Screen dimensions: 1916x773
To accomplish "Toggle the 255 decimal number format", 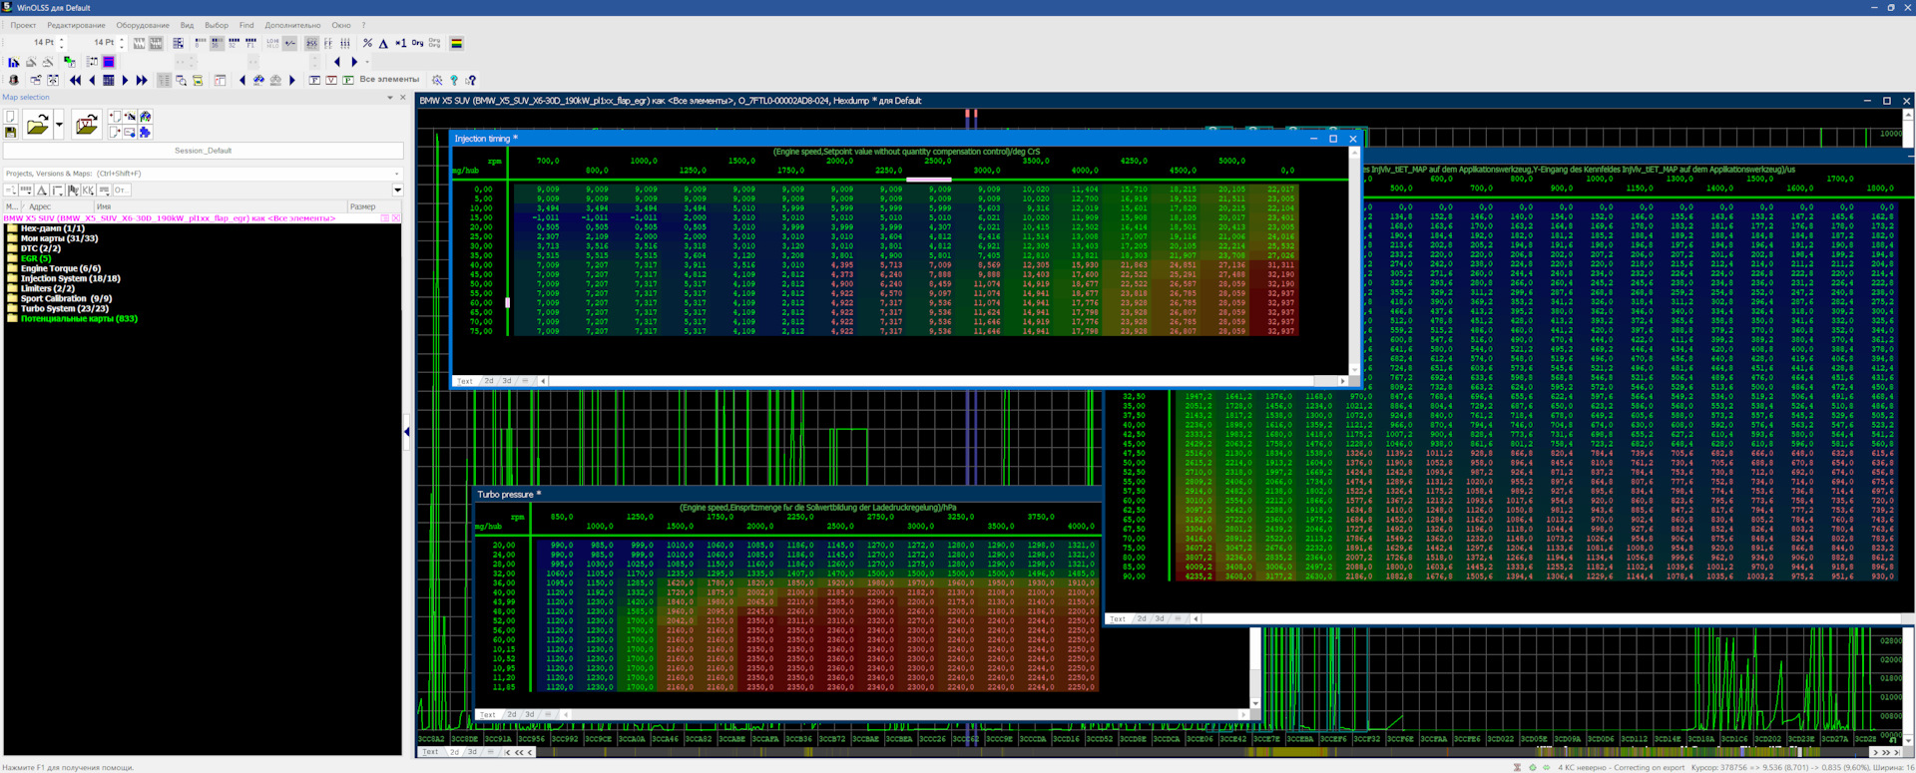I will click(311, 43).
